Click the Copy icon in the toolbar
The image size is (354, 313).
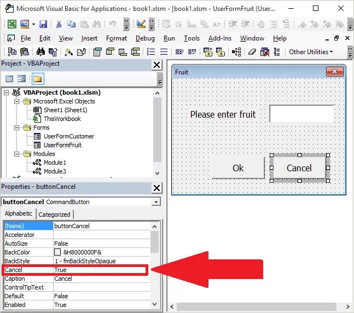coord(71,24)
